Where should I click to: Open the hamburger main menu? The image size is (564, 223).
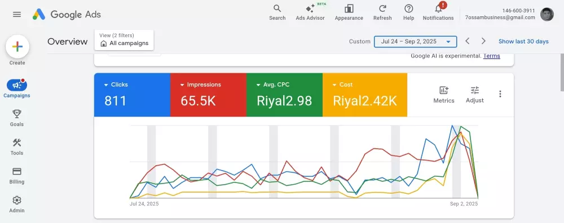(x=17, y=15)
